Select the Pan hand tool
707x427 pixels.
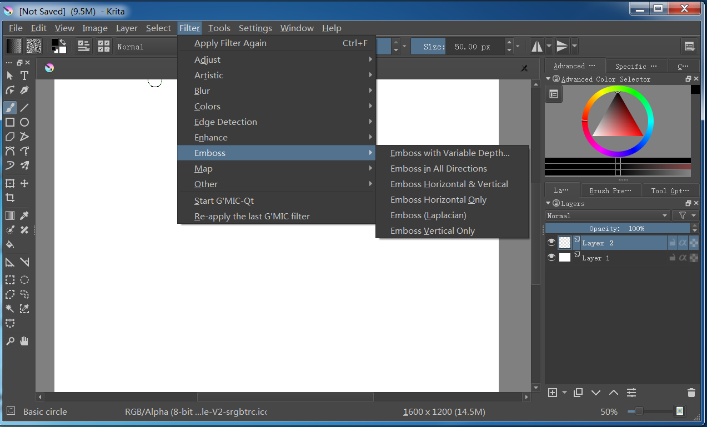click(x=24, y=341)
